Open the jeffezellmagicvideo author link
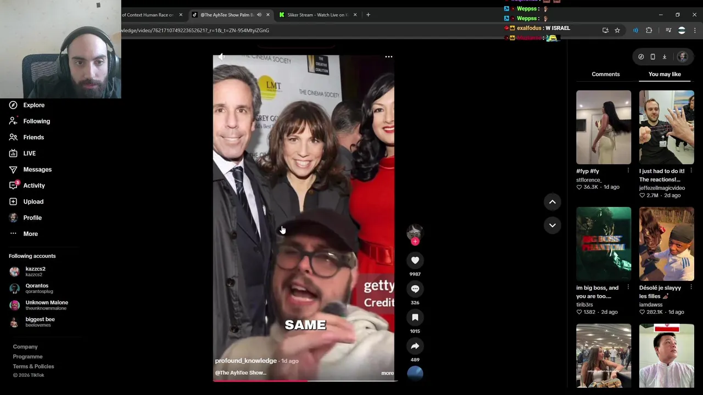This screenshot has width=703, height=395. click(x=662, y=188)
